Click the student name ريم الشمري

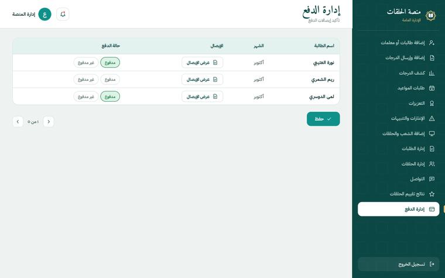pos(323,80)
